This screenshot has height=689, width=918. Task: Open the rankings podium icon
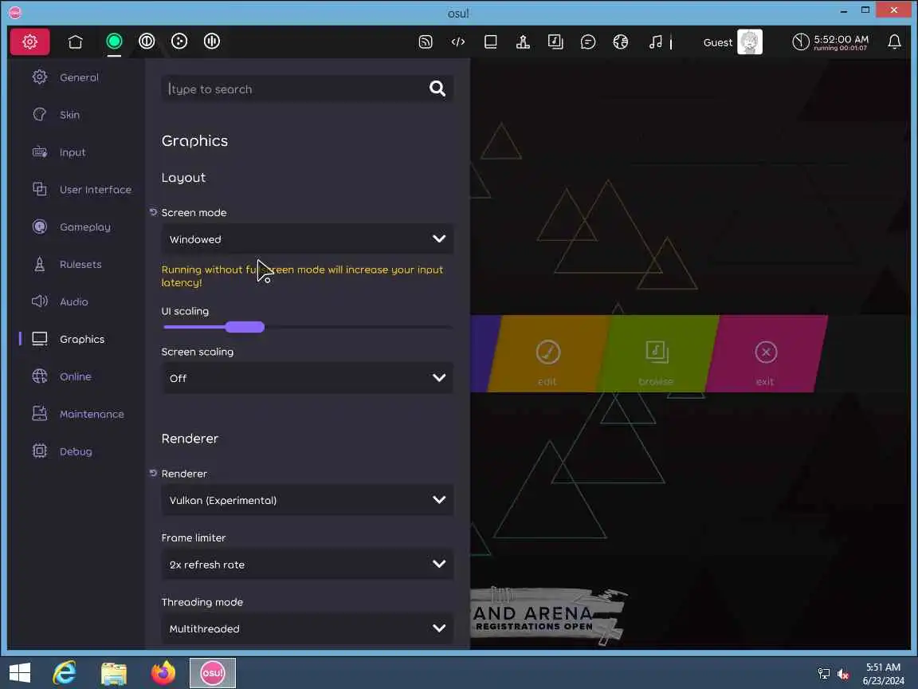coord(523,41)
